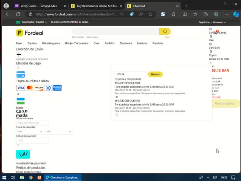Toggle the Cupón checkbox
This screenshot has width=241, height=181.
[x=211, y=51]
